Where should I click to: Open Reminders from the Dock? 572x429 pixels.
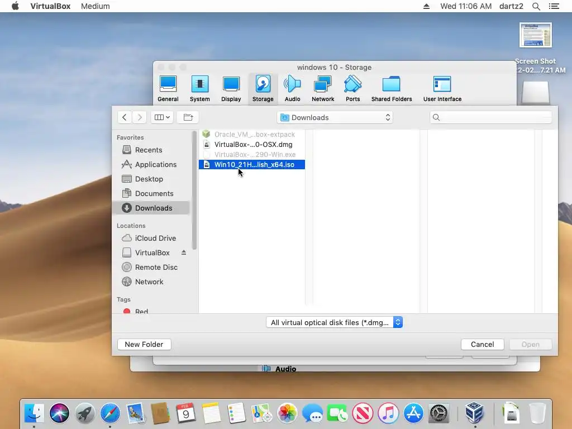coord(236,413)
